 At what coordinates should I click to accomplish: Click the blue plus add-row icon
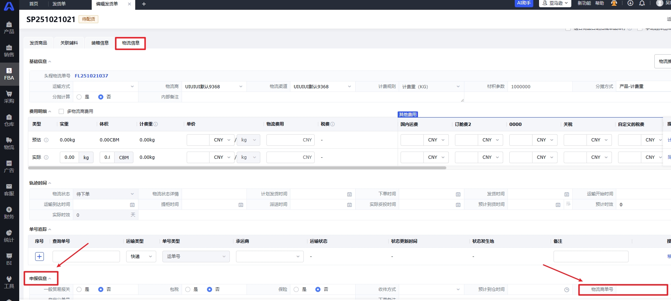click(40, 257)
